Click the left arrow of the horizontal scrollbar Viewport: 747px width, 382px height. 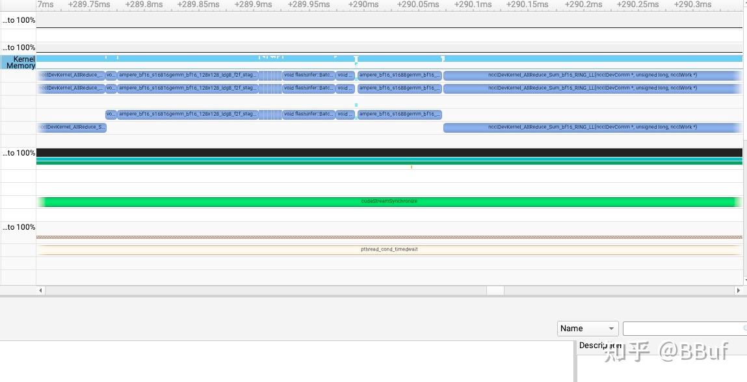pos(40,290)
